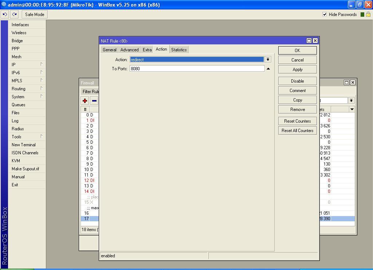Screen dimensions: 373x270
Task: Open the Action dropdown arrow
Action: tap(268, 59)
